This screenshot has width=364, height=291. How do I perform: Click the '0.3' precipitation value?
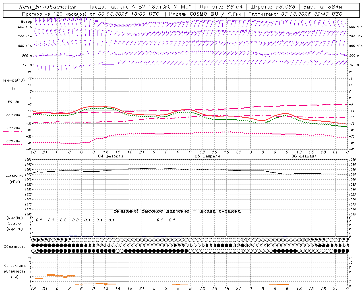(x=75, y=220)
